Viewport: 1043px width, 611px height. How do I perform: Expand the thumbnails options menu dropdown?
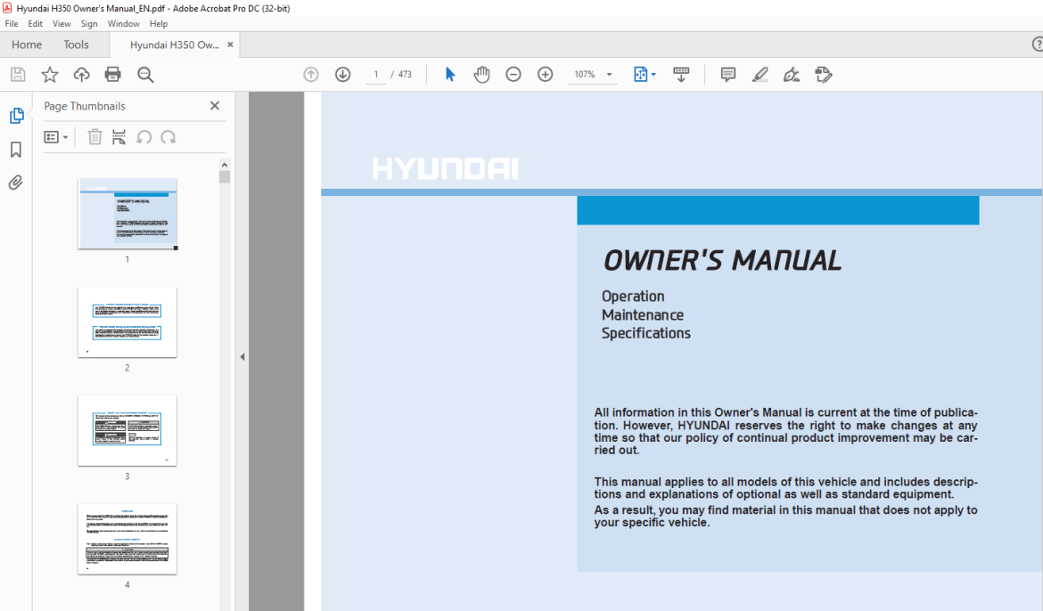(x=56, y=137)
